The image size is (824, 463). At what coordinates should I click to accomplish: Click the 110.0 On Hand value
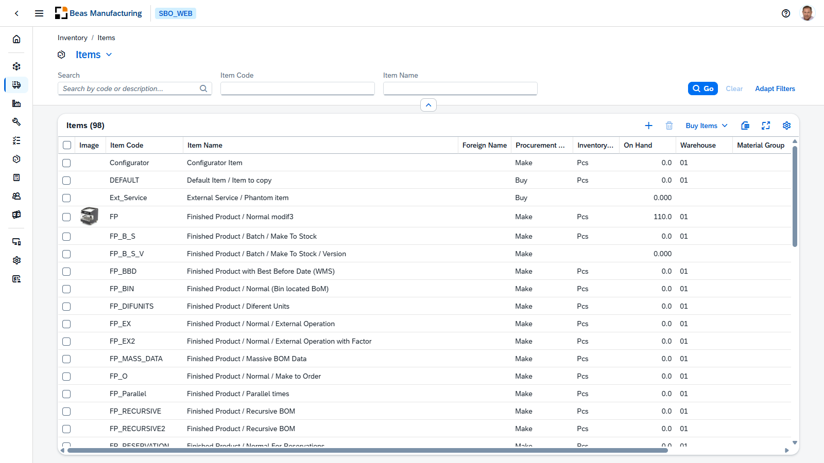662,217
